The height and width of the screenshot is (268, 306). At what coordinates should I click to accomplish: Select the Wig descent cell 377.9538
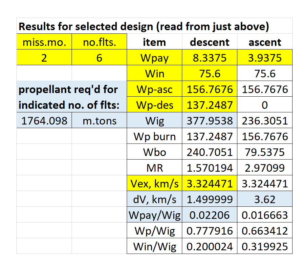click(209, 120)
